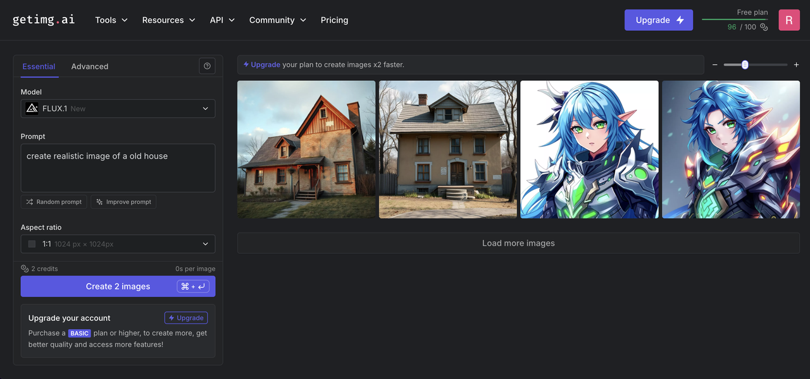Click the FLUX.1 model logo icon
The width and height of the screenshot is (810, 379).
coord(32,109)
